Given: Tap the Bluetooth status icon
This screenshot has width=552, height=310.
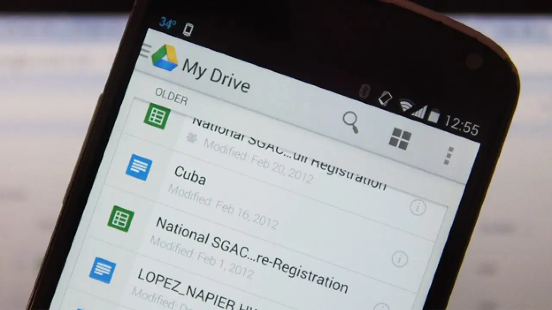Looking at the screenshot, I should 365,91.
